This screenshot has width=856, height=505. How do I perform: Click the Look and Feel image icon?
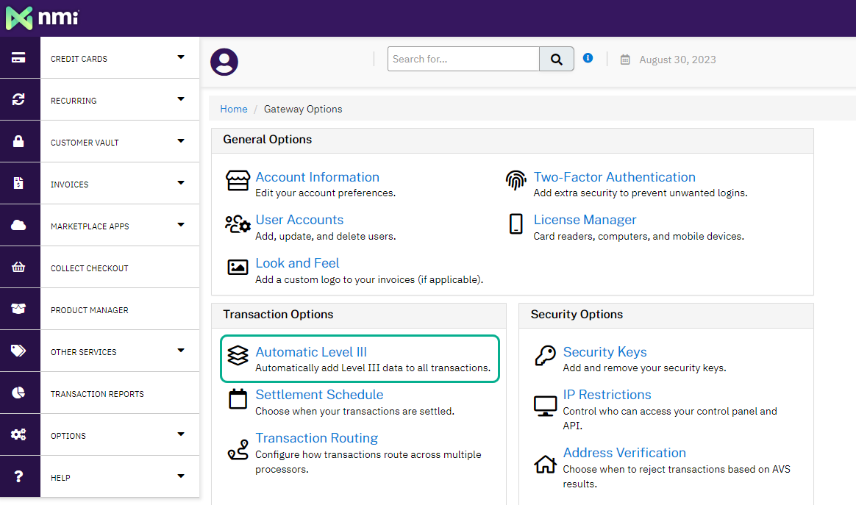click(x=238, y=267)
